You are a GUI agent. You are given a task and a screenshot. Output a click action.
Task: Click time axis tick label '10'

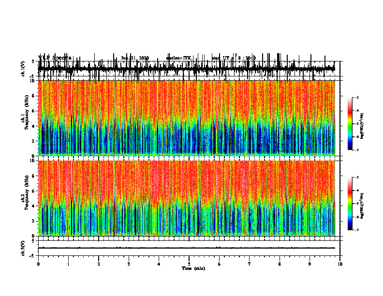tap(340, 264)
